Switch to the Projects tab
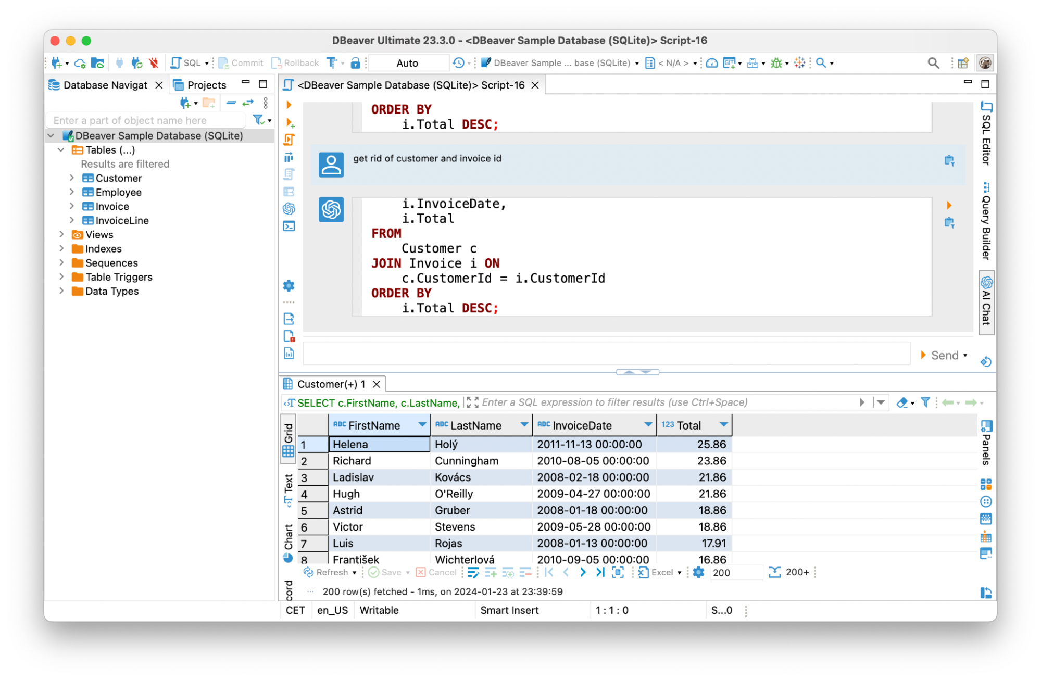 (206, 84)
